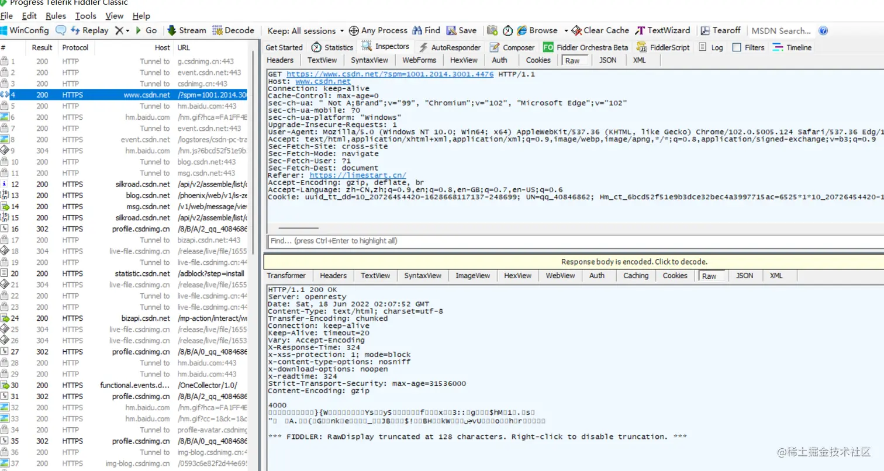Open the Rules menu

click(x=56, y=16)
